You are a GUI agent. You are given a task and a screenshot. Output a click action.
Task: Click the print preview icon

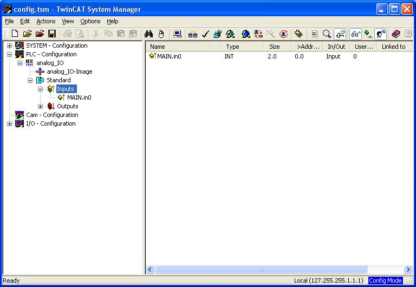coord(80,34)
